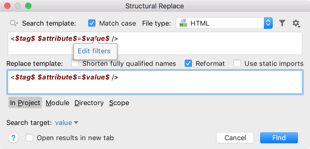
Task: Expand the Search target value dropdown
Action: pyautogui.click(x=67, y=123)
